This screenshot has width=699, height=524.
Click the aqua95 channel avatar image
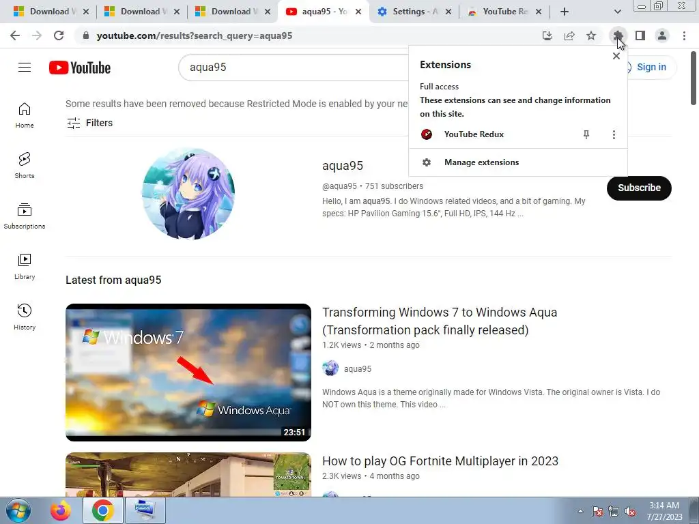(188, 194)
